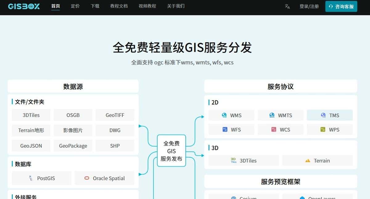The width and height of the screenshot is (370, 199).
Task: Select the WCS service icon
Action: click(273, 129)
